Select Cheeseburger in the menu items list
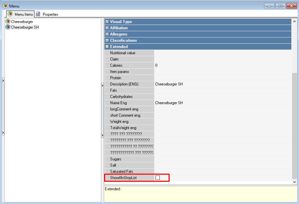The image size is (299, 204). [22, 22]
